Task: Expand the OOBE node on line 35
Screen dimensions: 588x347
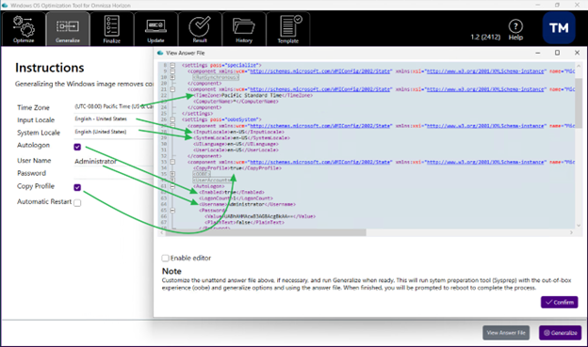Action: point(172,174)
